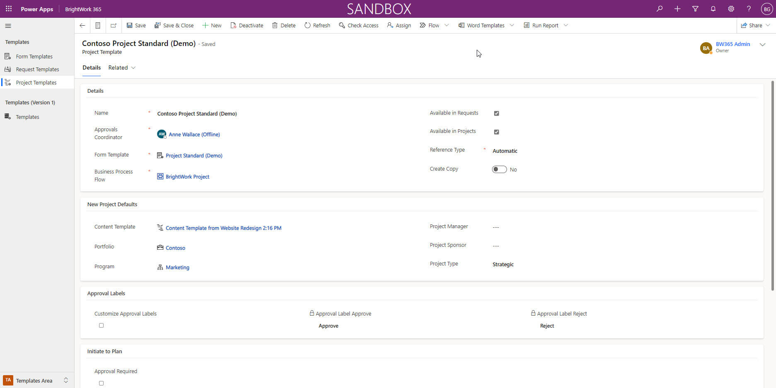Check the Customize Approval Labels checkbox

101,325
